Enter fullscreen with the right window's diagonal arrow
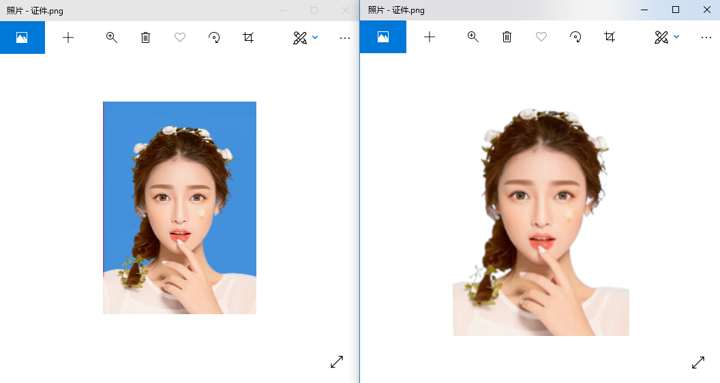This screenshot has height=383, width=720. point(698,362)
